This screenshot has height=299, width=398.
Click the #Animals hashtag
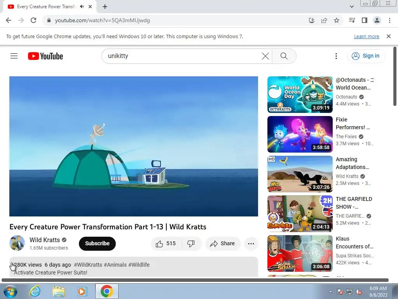115,265
